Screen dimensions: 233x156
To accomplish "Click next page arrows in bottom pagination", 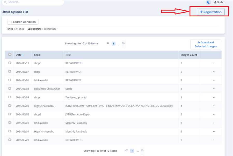I will click(142, 151).
